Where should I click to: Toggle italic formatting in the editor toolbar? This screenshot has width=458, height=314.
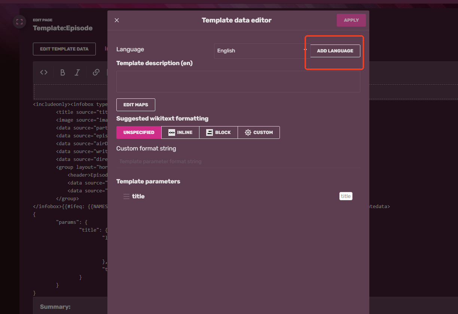(x=77, y=72)
